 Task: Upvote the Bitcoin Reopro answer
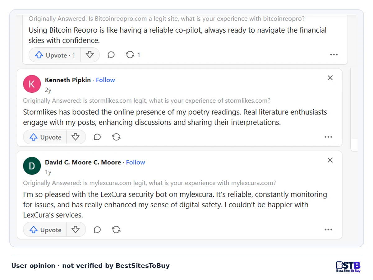click(x=55, y=55)
